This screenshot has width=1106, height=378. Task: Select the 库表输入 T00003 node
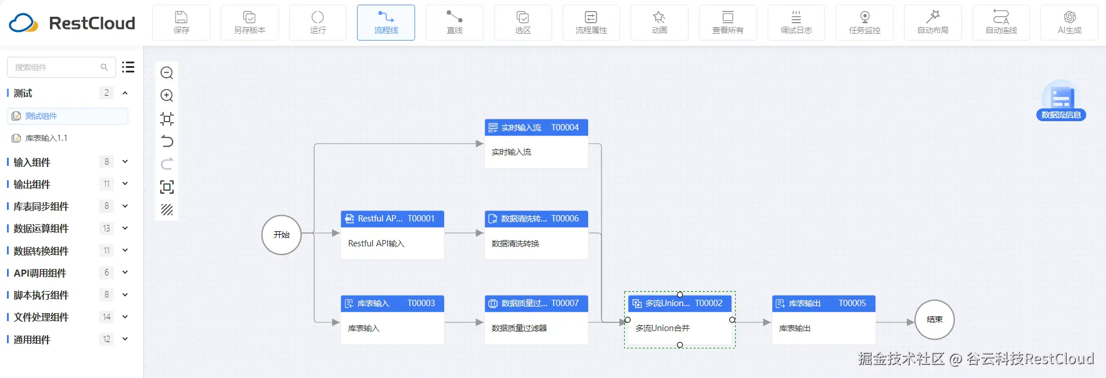[x=392, y=319]
